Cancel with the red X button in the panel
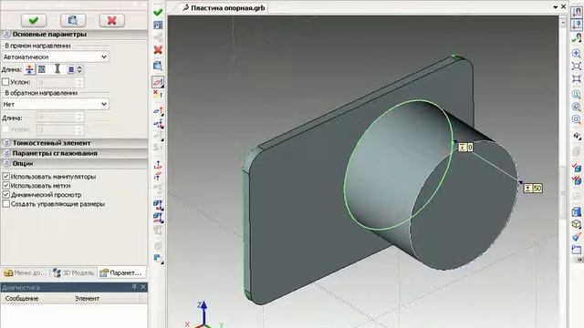Screen dimensions: 584x328 tap(111, 20)
